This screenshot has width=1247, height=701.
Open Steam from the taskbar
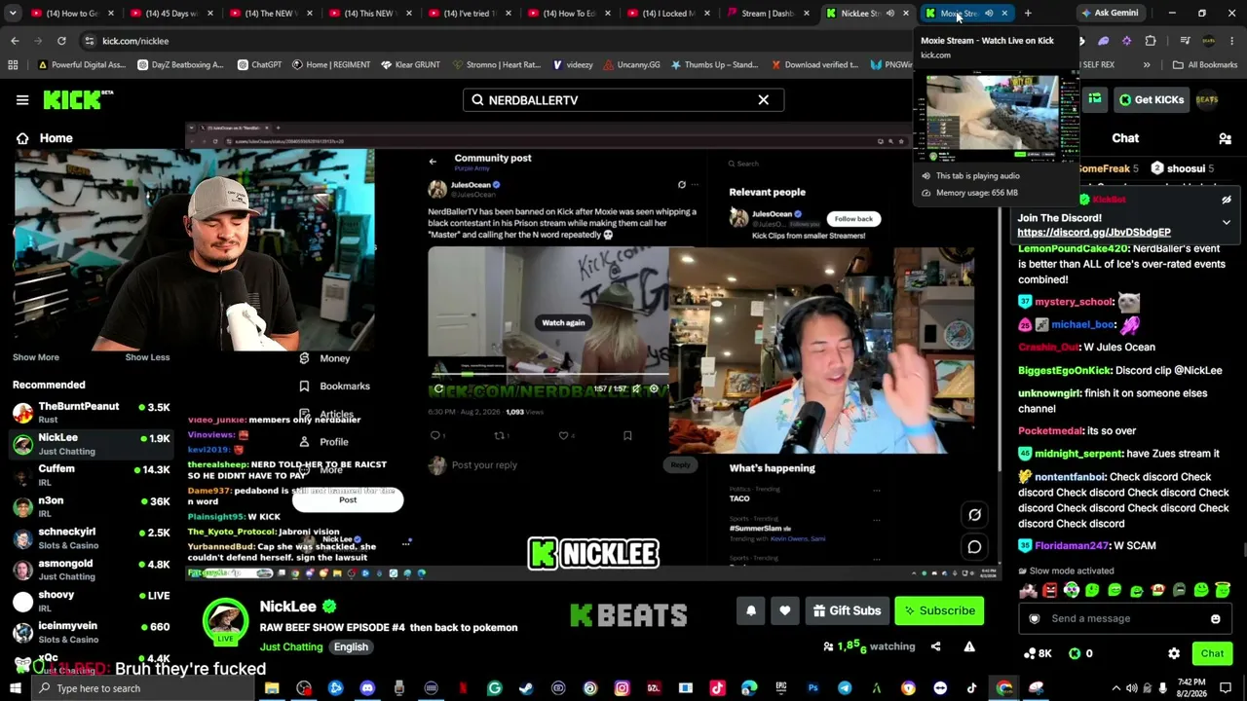(x=526, y=688)
